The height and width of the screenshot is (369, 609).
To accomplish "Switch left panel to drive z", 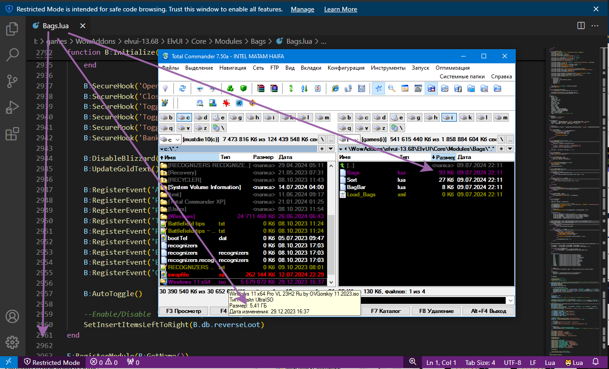I will click(202, 128).
